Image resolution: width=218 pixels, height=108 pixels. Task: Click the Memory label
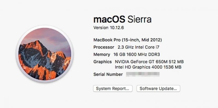[x=102, y=55]
